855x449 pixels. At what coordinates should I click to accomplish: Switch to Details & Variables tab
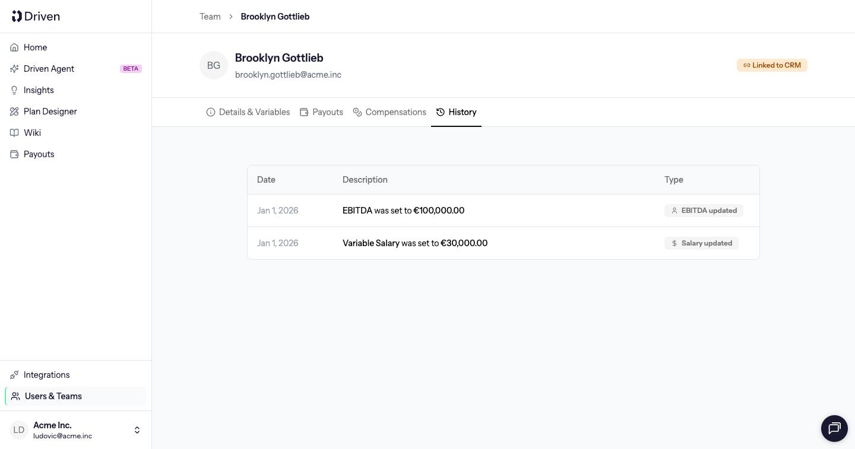point(248,112)
